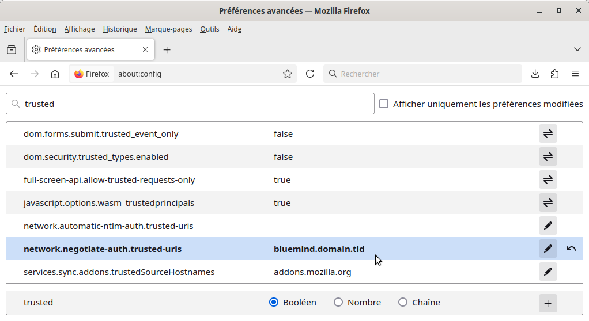Open the Downloads panel
Viewport: 589px width, 321px height.
click(535, 74)
